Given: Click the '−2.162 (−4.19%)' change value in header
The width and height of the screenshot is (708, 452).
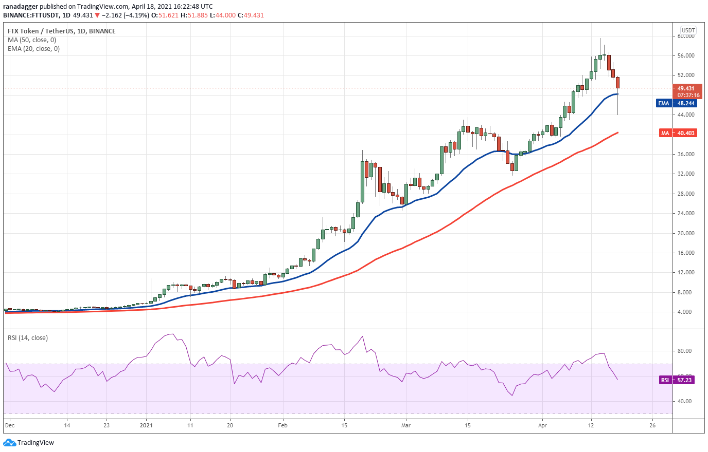Looking at the screenshot, I should 126,15.
